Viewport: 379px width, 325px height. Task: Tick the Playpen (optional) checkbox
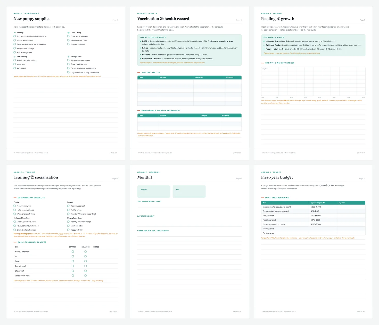point(68,44)
